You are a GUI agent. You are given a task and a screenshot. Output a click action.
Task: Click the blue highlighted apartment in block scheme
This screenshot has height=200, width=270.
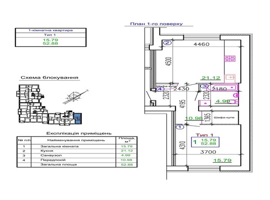[x=78, y=119]
